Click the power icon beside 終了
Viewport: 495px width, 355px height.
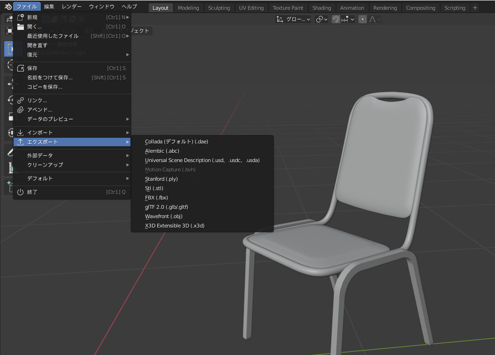(21, 192)
